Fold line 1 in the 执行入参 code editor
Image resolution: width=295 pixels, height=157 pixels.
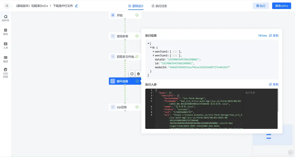[x=154, y=90]
